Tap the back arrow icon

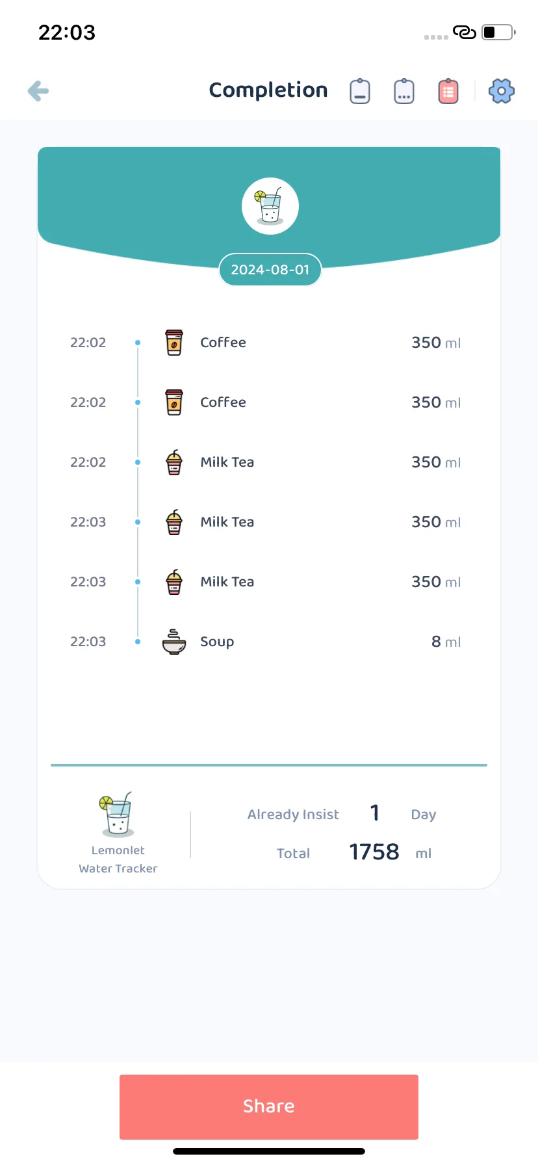[38, 91]
